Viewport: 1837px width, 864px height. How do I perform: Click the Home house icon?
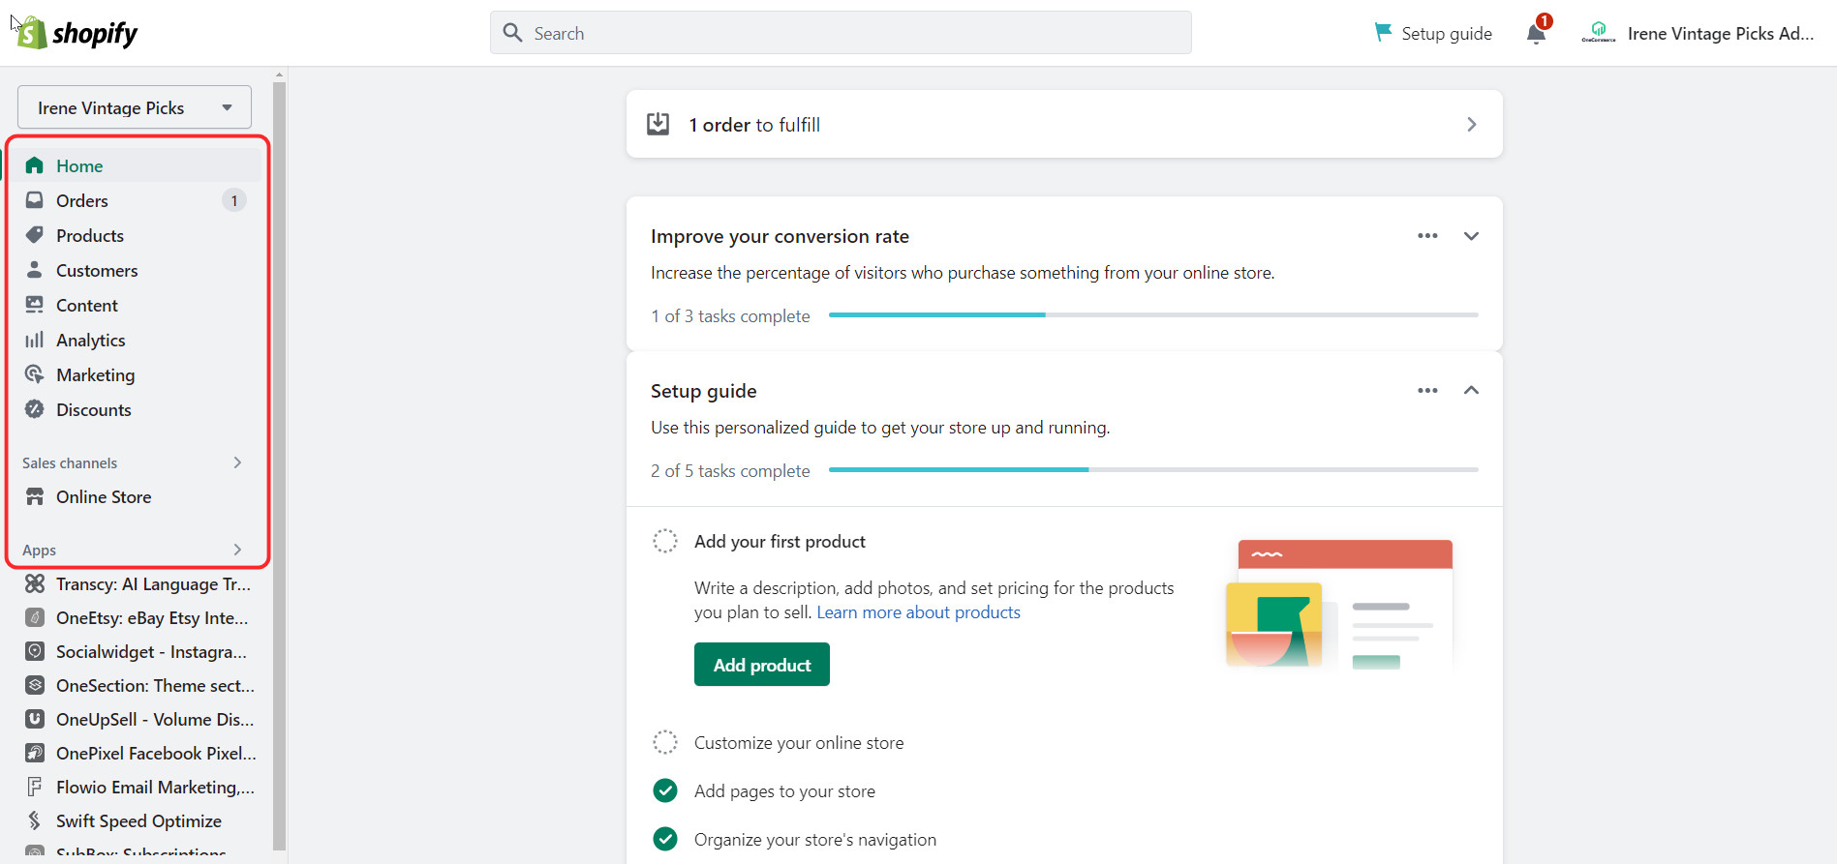click(35, 165)
